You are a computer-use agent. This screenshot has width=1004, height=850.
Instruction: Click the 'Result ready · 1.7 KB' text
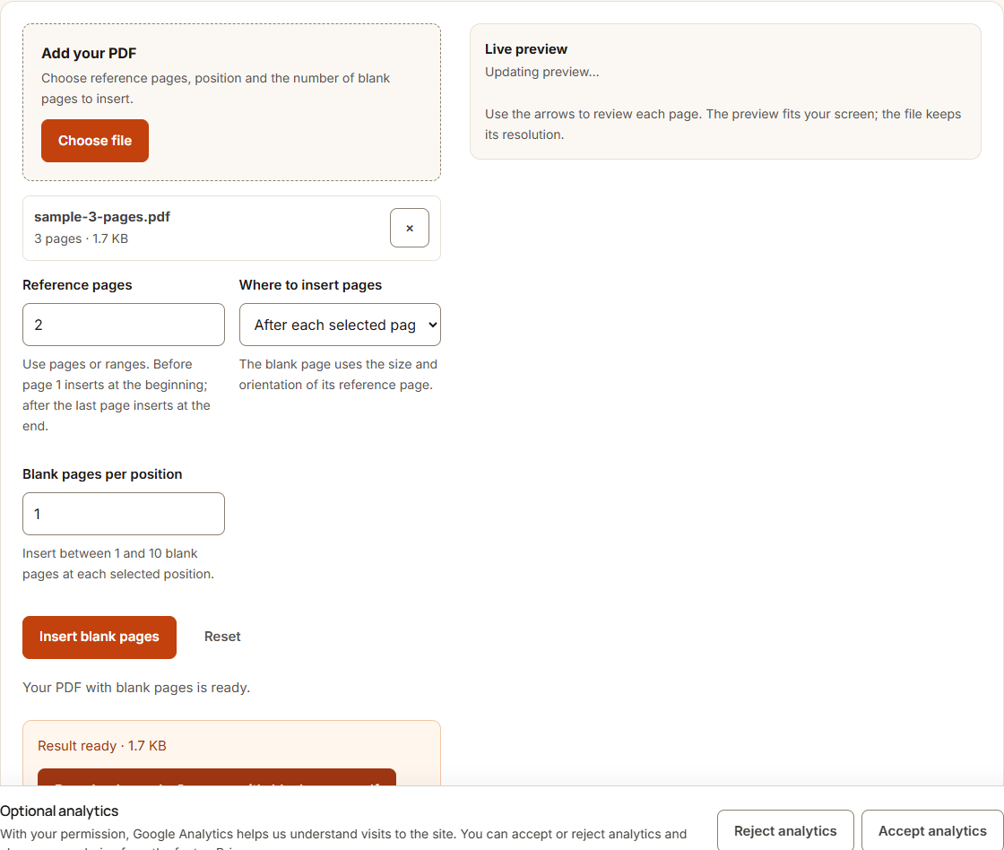tap(102, 746)
